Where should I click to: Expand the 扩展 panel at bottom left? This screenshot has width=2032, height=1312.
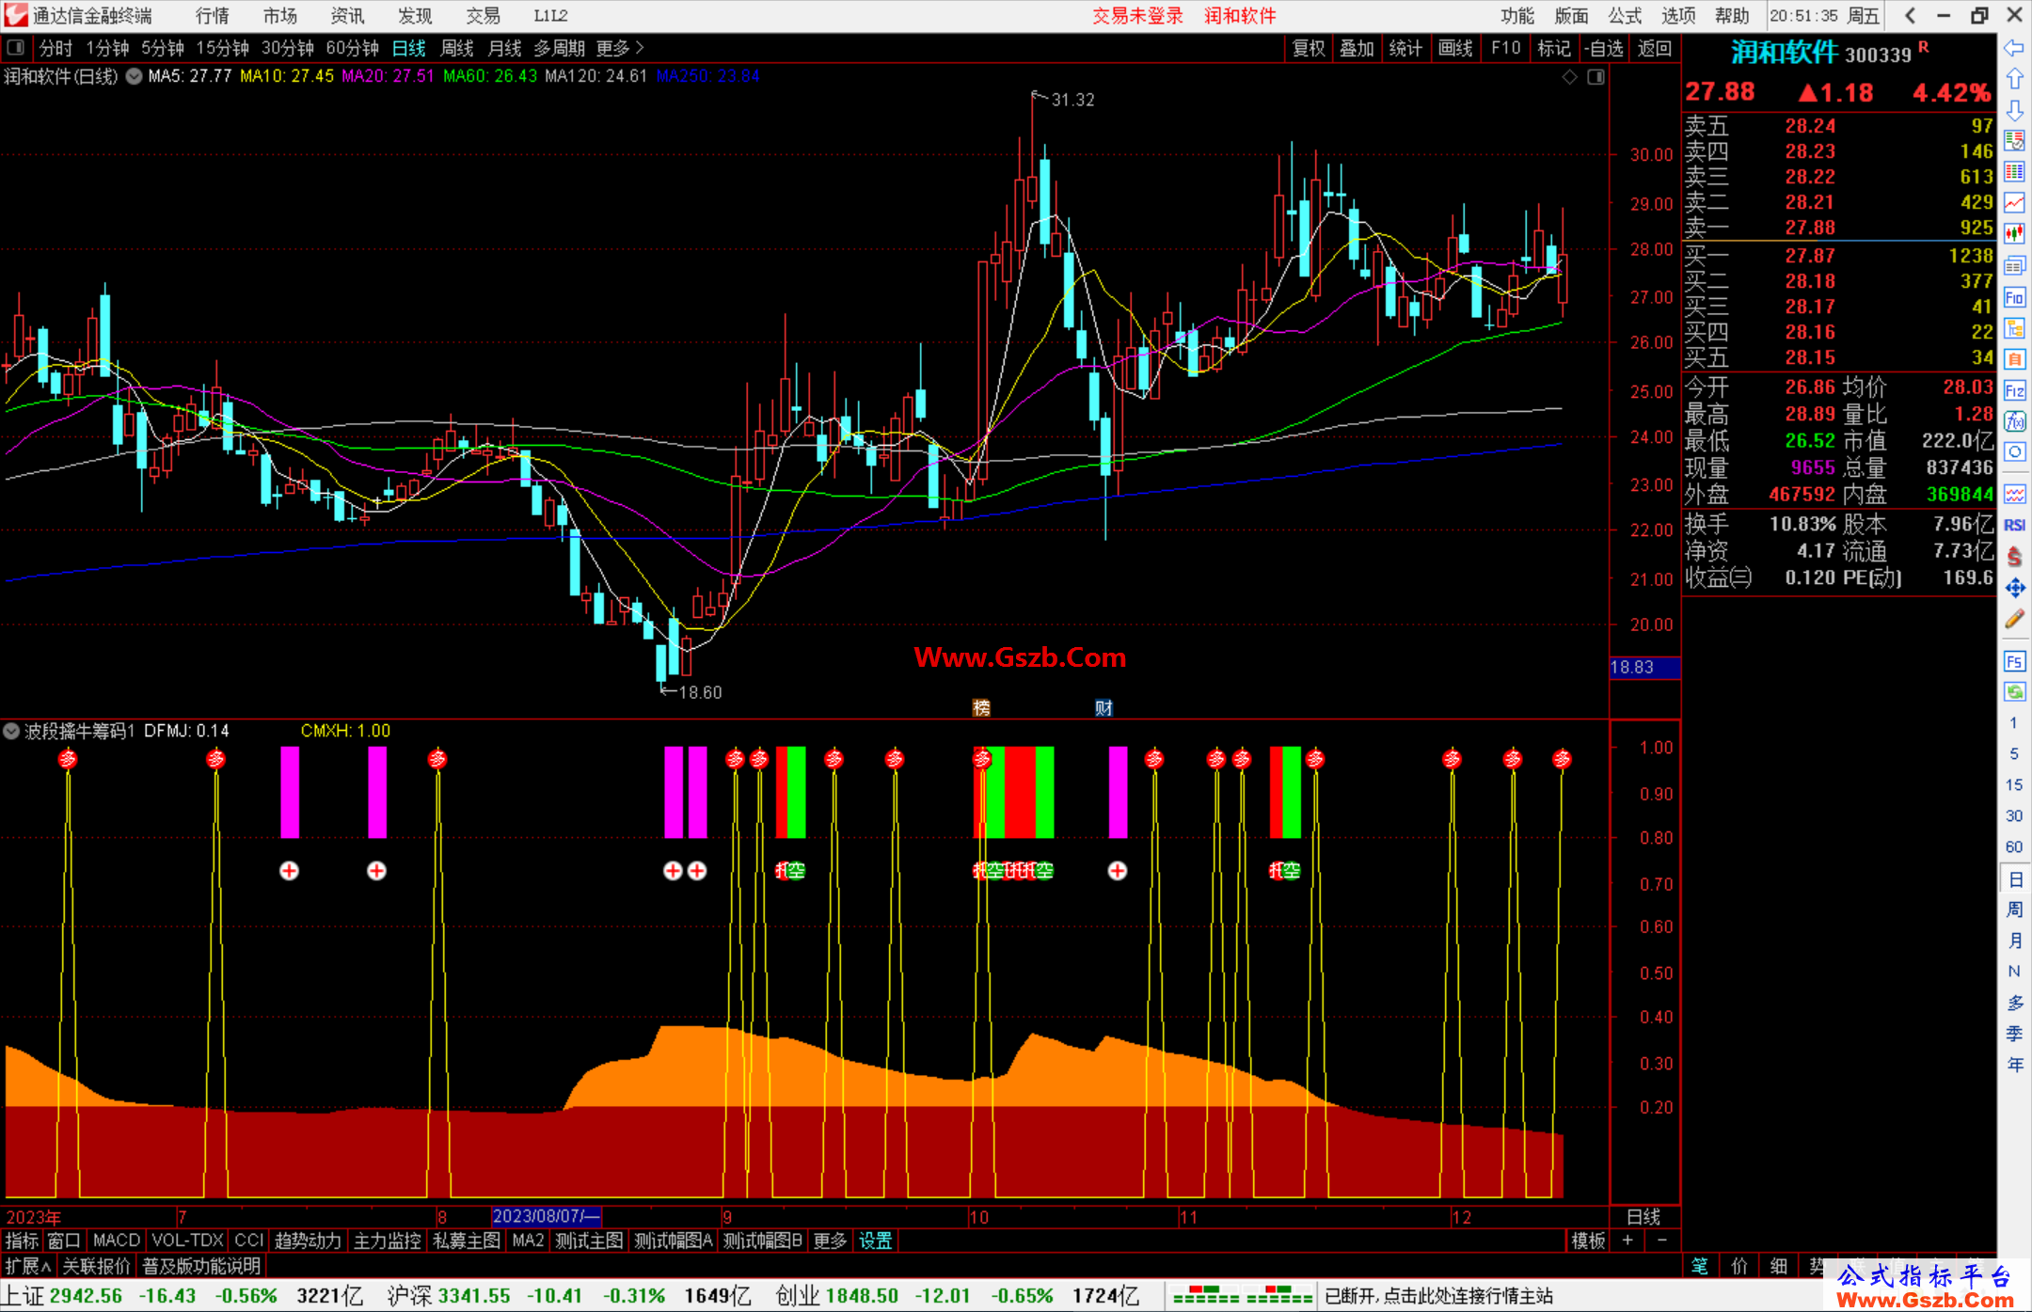27,1266
